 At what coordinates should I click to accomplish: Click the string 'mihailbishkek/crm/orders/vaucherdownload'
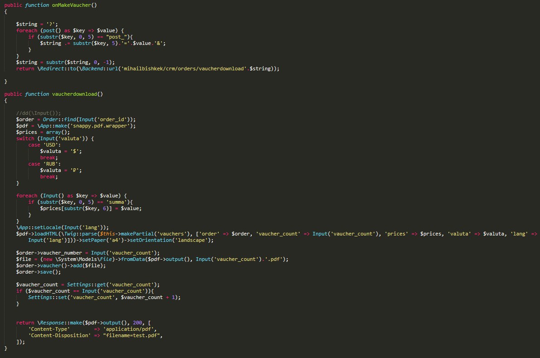point(184,69)
